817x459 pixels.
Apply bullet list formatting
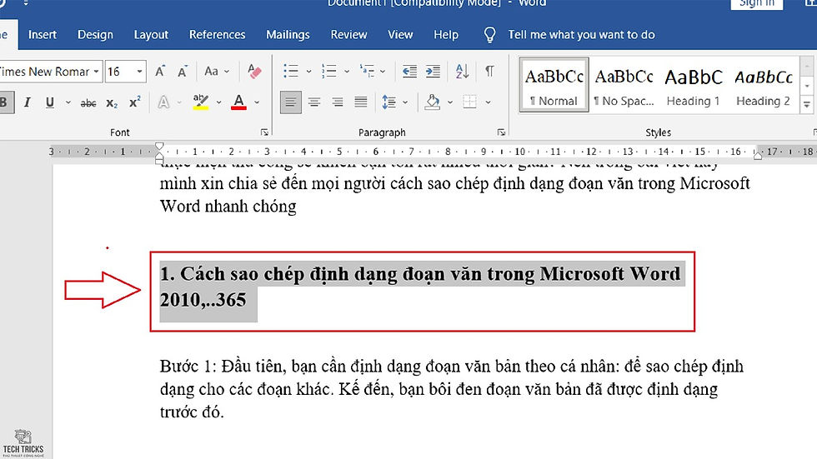(x=291, y=72)
